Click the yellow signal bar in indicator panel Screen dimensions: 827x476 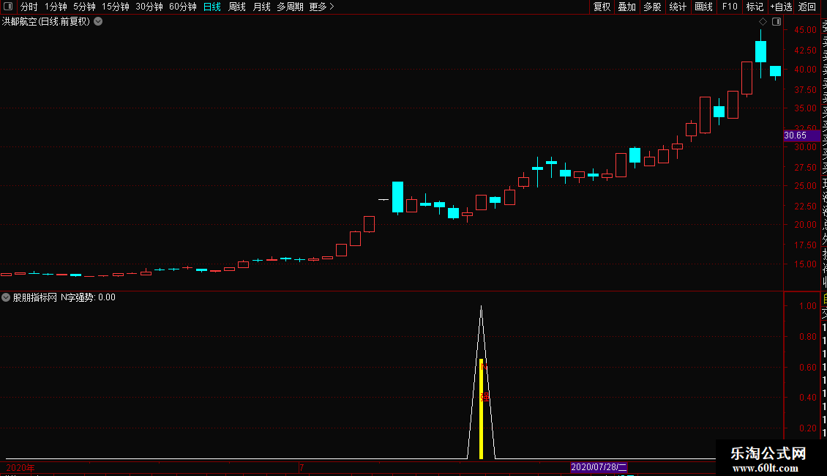(x=481, y=409)
